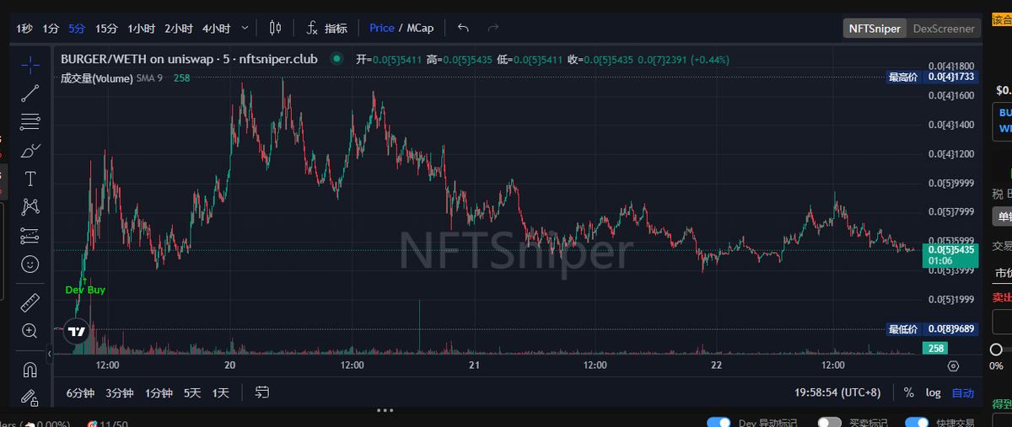Open the price prediction and measurement tool
This screenshot has height=427, width=1012.
[x=30, y=235]
